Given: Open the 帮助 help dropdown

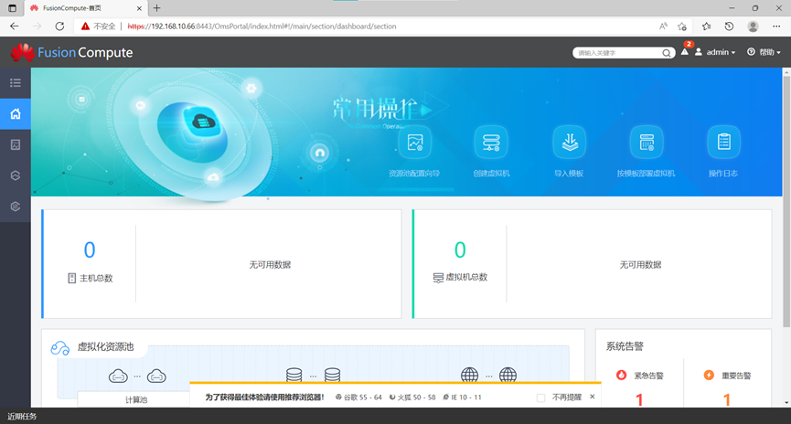Looking at the screenshot, I should point(764,52).
